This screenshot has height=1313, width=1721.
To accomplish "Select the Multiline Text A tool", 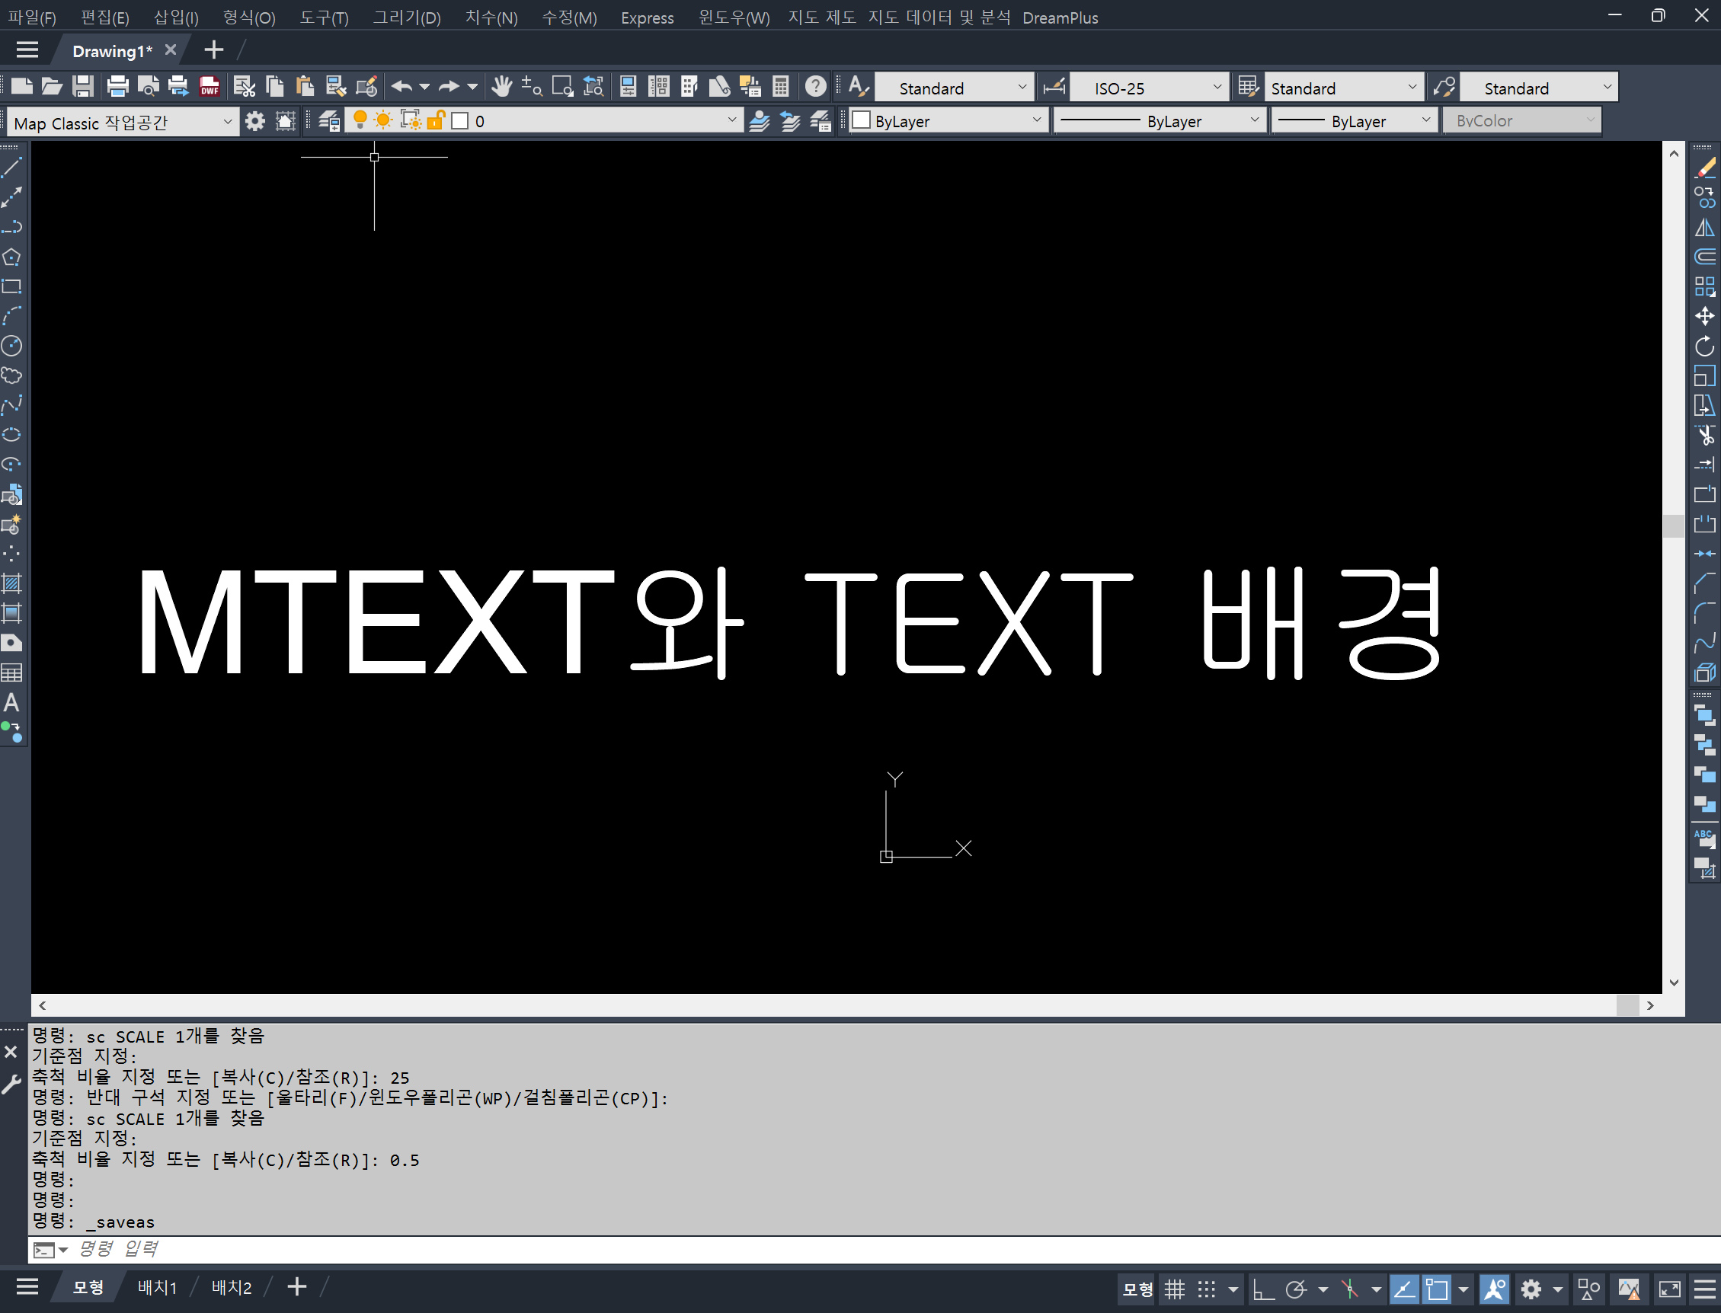I will [11, 703].
